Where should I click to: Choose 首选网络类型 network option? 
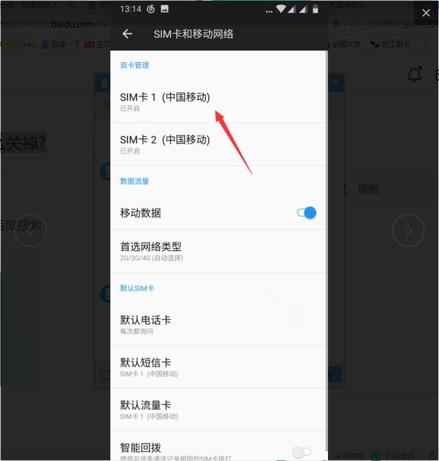tap(218, 251)
